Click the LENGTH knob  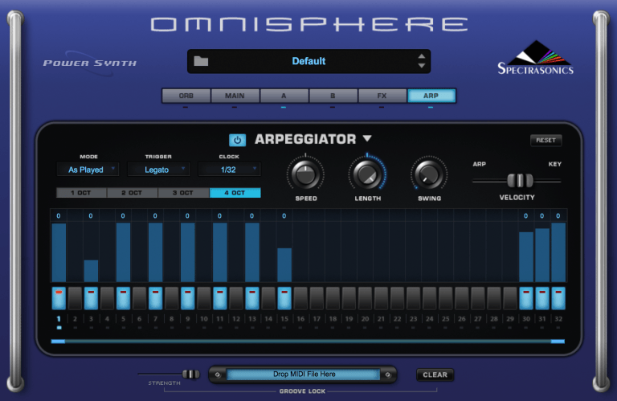coord(367,174)
